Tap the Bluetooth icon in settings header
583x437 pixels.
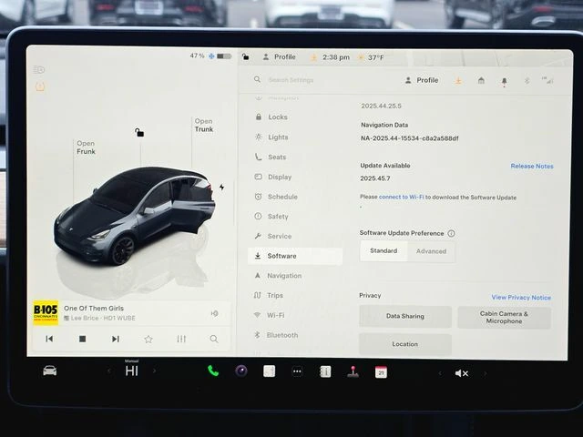(x=526, y=80)
